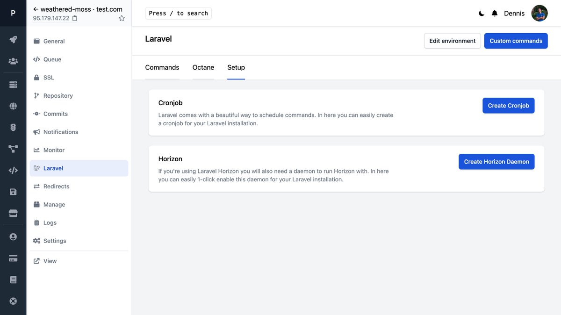561x315 pixels.
Task: Switch to the Octane tab
Action: 203,67
